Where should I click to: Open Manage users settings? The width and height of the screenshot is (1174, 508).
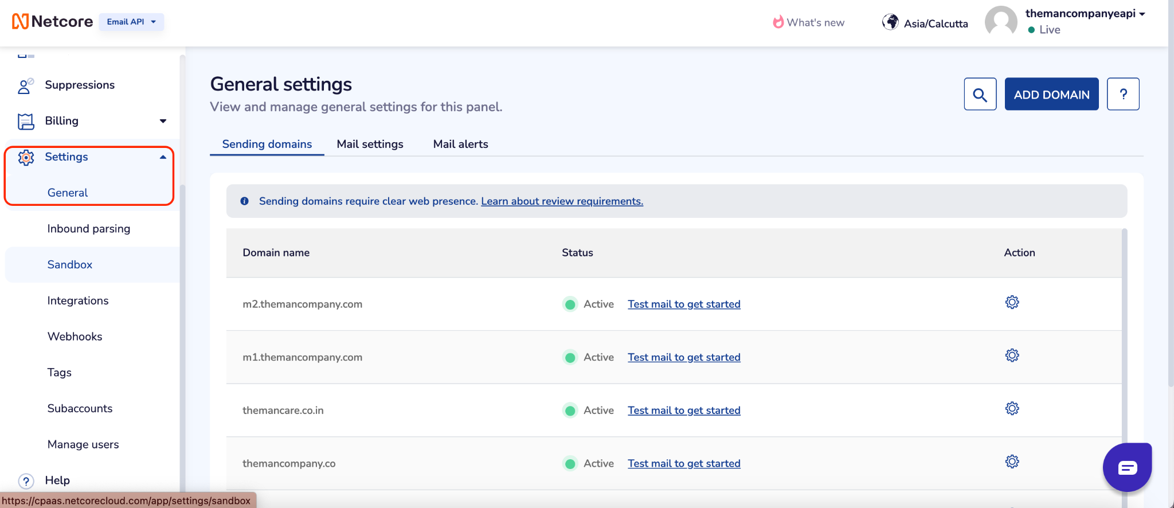pyautogui.click(x=83, y=444)
